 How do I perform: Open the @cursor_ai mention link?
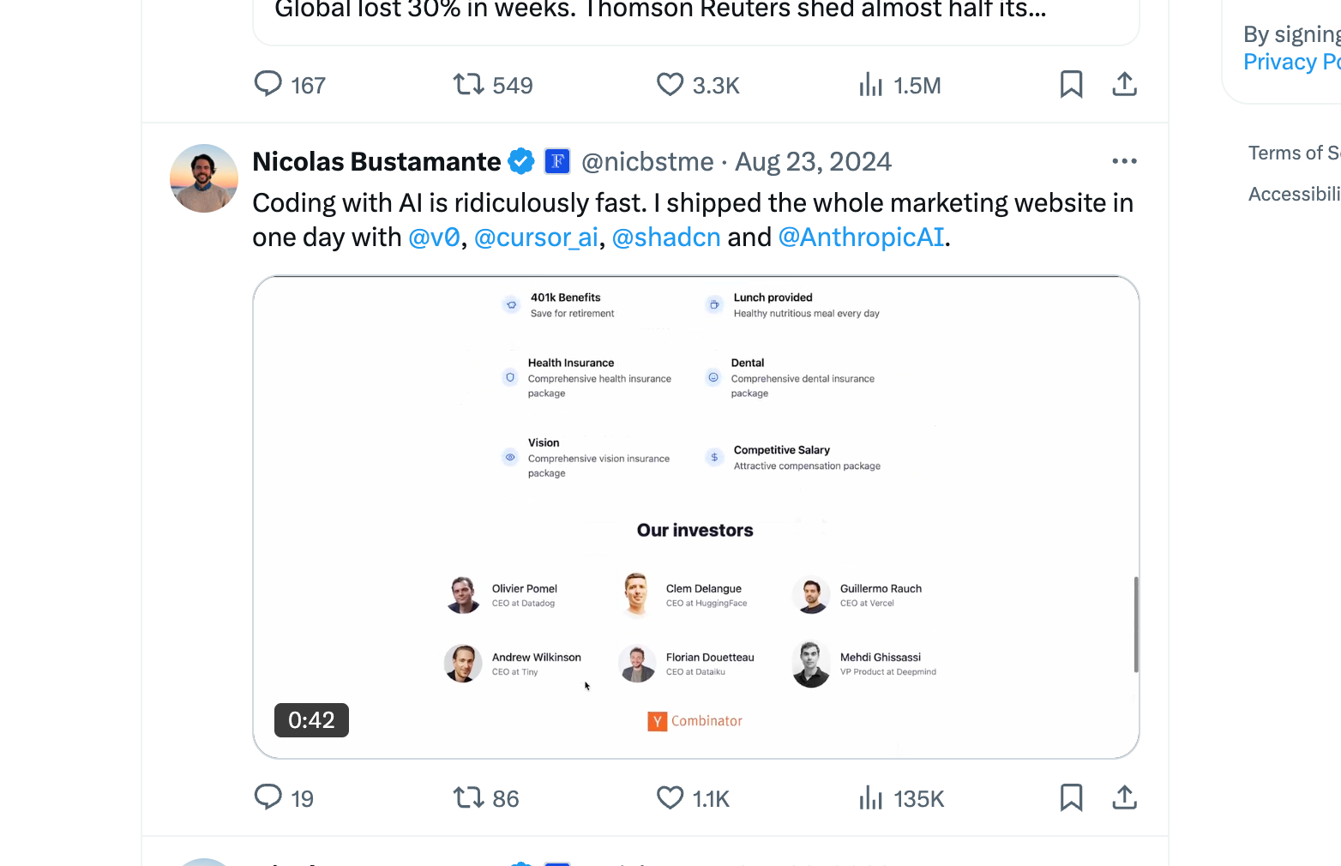point(536,238)
